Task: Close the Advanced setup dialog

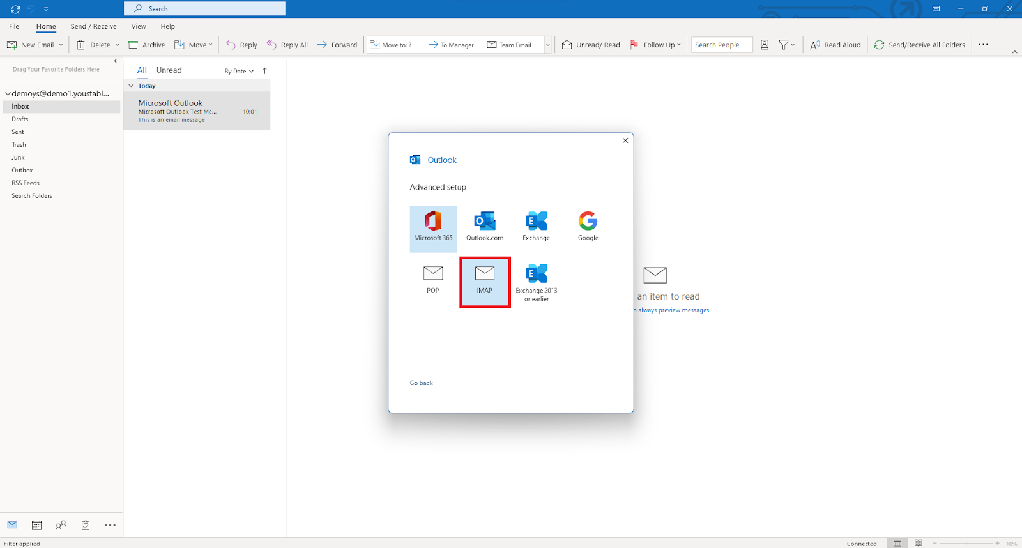Action: coord(625,141)
